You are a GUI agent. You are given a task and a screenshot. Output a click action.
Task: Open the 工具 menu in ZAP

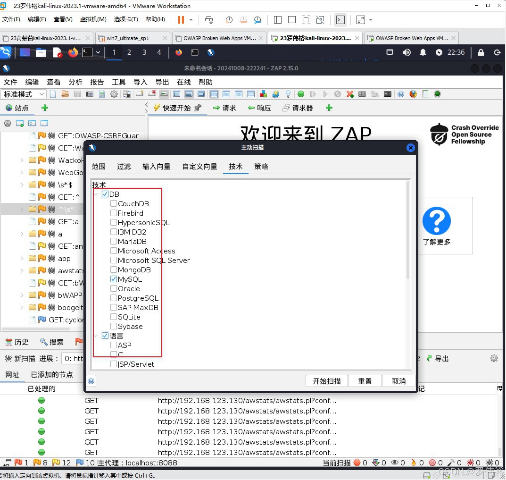pyautogui.click(x=118, y=82)
